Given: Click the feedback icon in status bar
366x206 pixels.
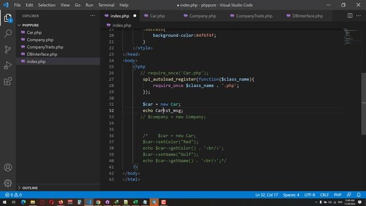Looking at the screenshot, I should (349, 195).
